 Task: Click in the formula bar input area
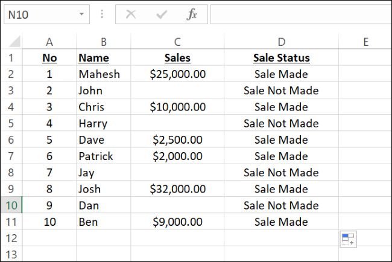[x=299, y=14]
